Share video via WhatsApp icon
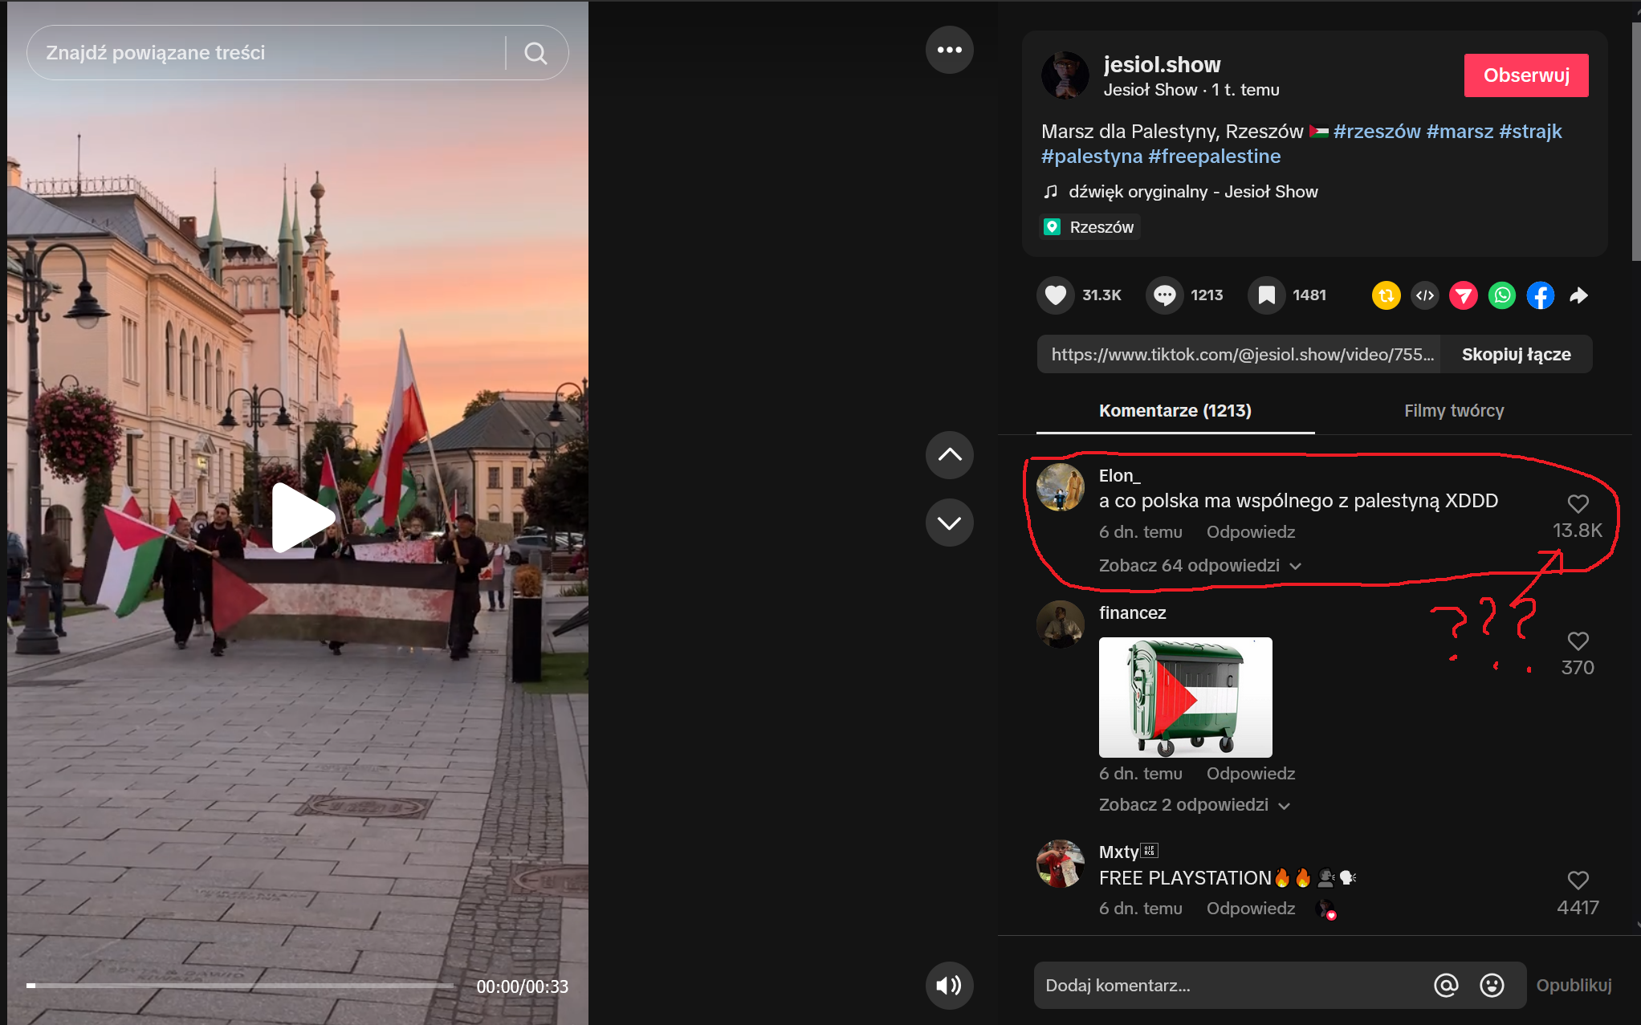Image resolution: width=1641 pixels, height=1025 pixels. (1501, 295)
